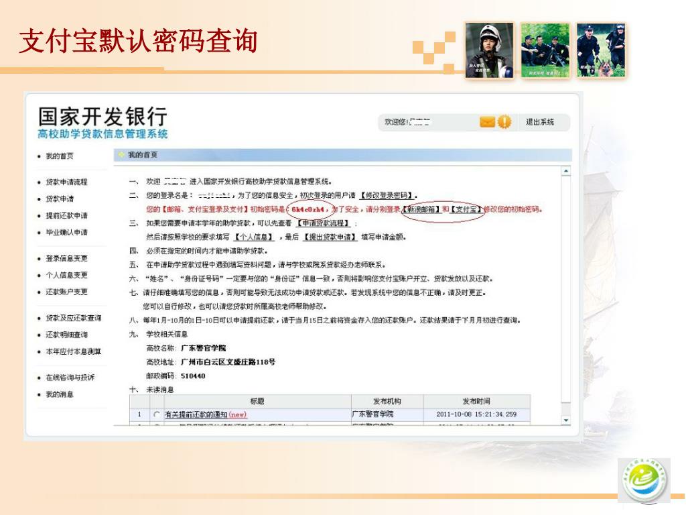Click the address 广州市白云区文盛庄路118号
The image size is (686, 515).
[228, 361]
